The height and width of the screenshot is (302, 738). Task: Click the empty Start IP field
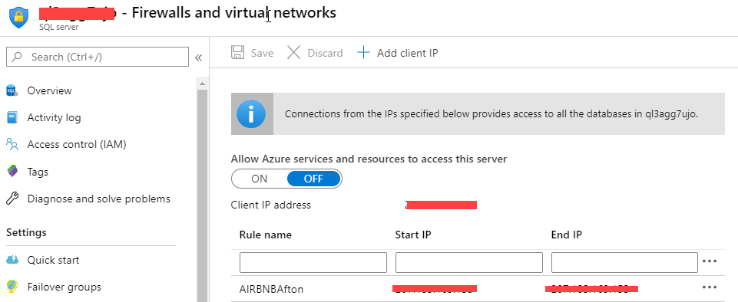(468, 263)
